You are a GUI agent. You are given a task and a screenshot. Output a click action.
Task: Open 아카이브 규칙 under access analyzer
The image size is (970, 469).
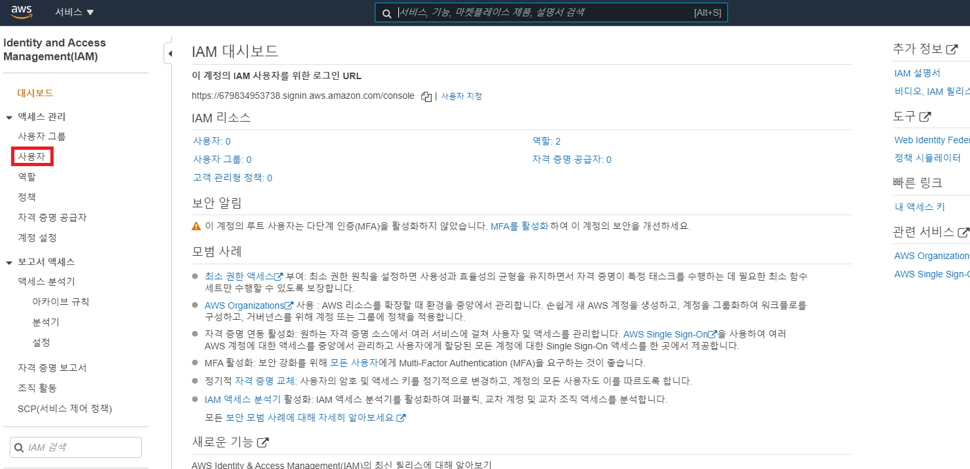point(61,302)
